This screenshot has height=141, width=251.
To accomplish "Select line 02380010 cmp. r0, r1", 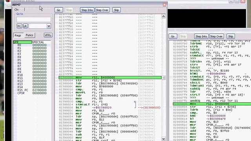I will click(x=110, y=90).
